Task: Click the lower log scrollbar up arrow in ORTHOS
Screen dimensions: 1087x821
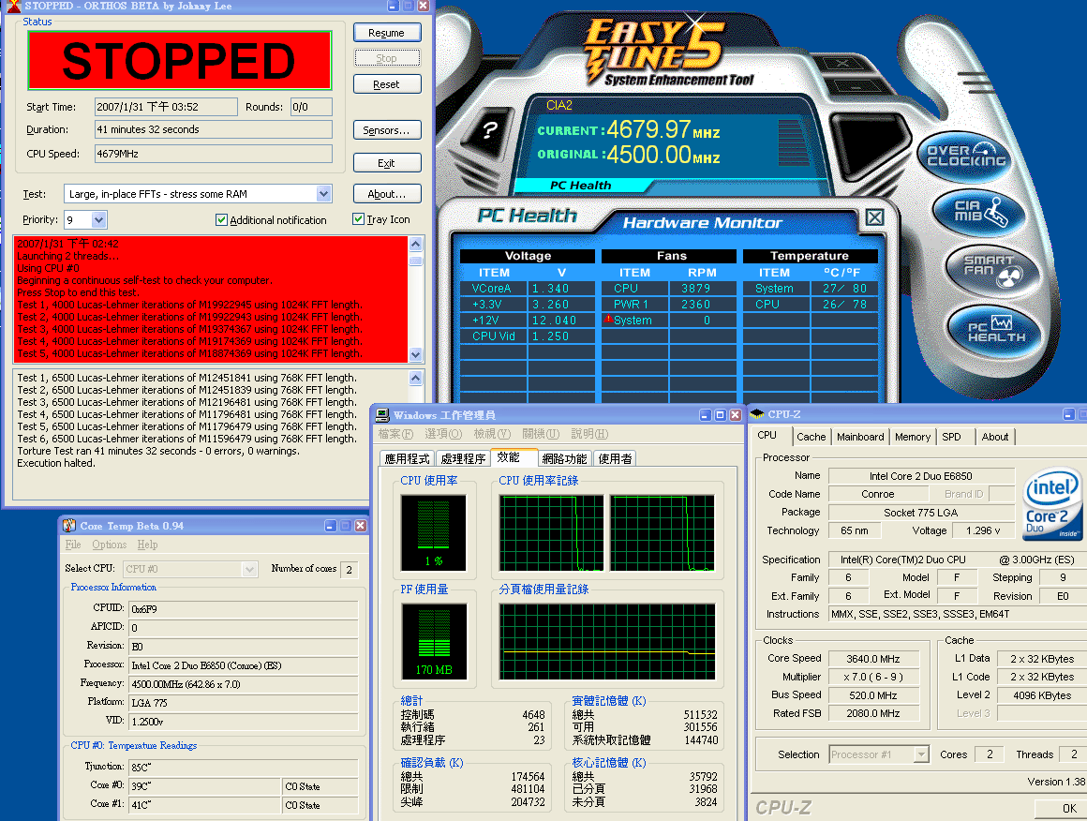Action: (x=416, y=378)
